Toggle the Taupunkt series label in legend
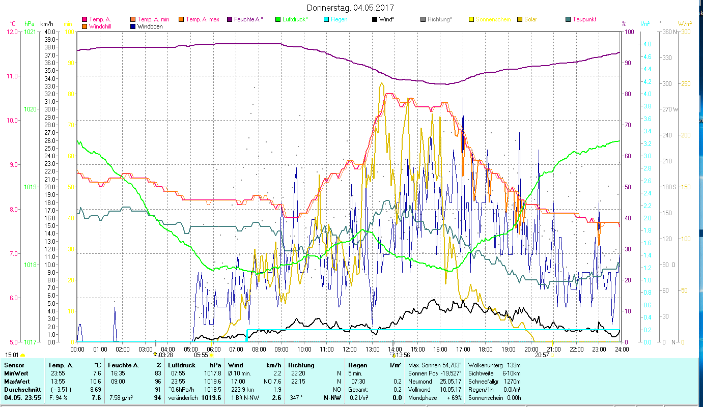703x407 pixels. coord(584,20)
